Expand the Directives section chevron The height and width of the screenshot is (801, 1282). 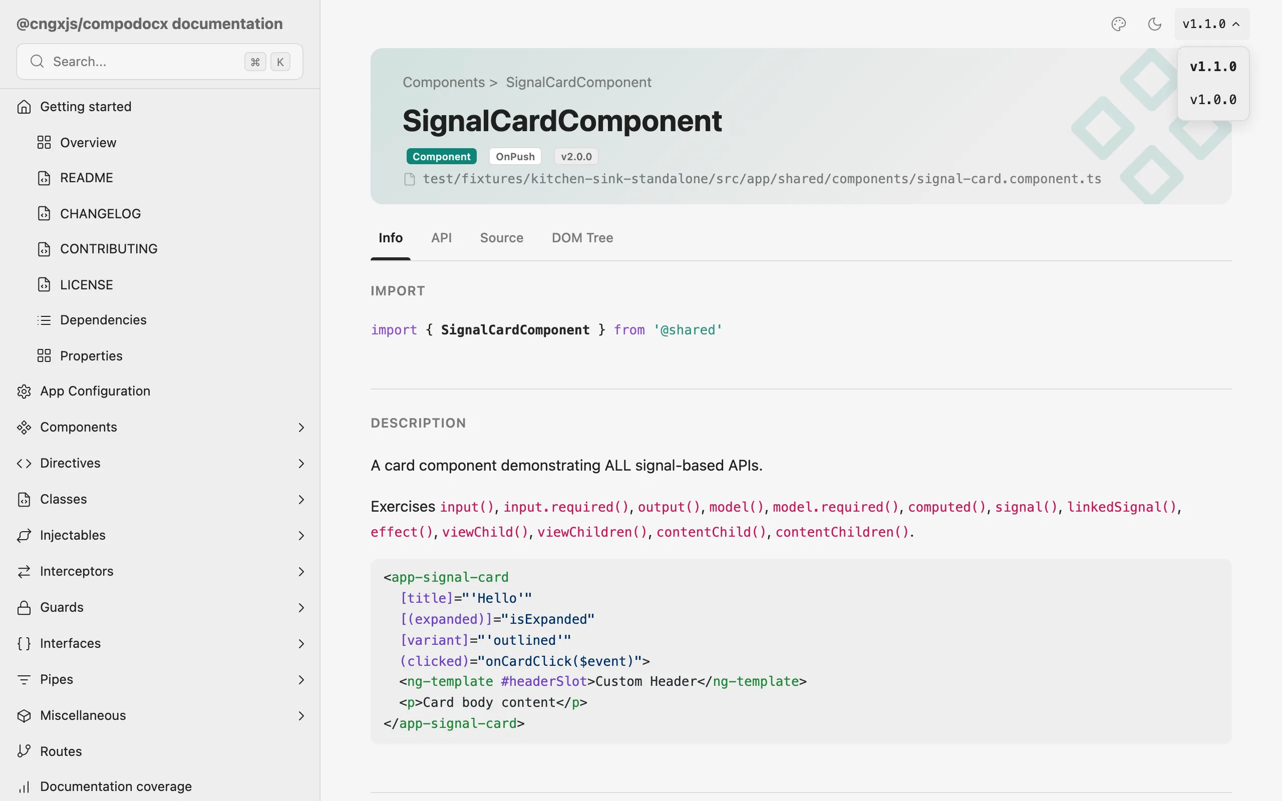point(301,463)
